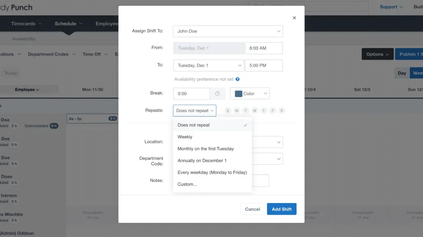
Task: Toggle the Tuesday repeat day circle
Action: [245, 111]
